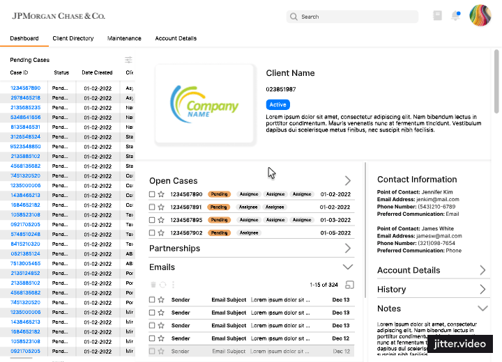Open the Maintenance tab
The width and height of the screenshot is (502, 362).
point(124,38)
